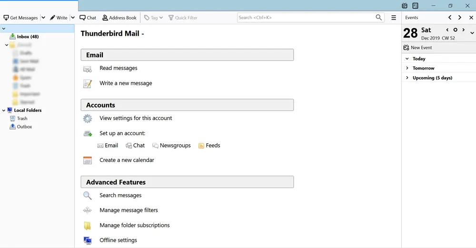Open the Write dropdown arrow

click(73, 18)
